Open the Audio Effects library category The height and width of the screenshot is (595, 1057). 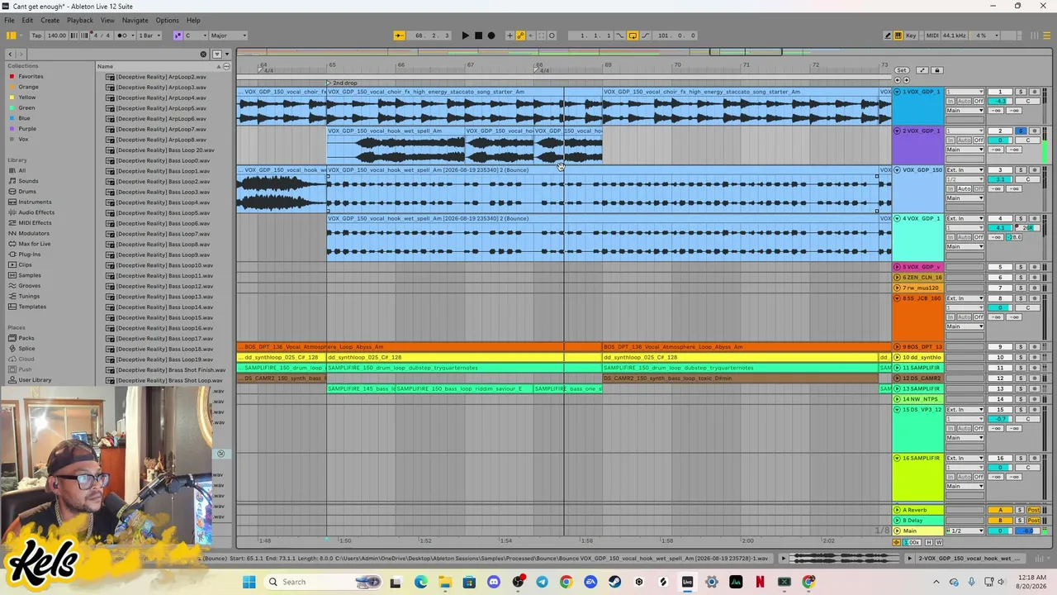click(x=36, y=212)
